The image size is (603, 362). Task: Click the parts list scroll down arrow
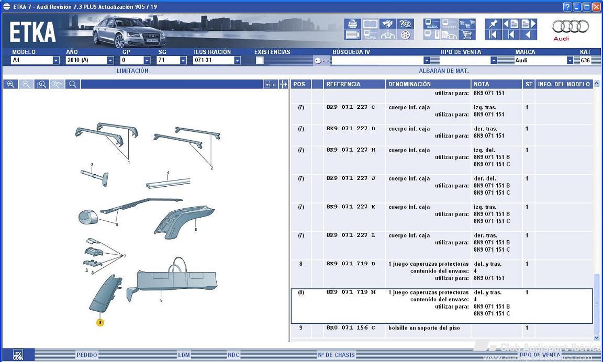coord(597,337)
